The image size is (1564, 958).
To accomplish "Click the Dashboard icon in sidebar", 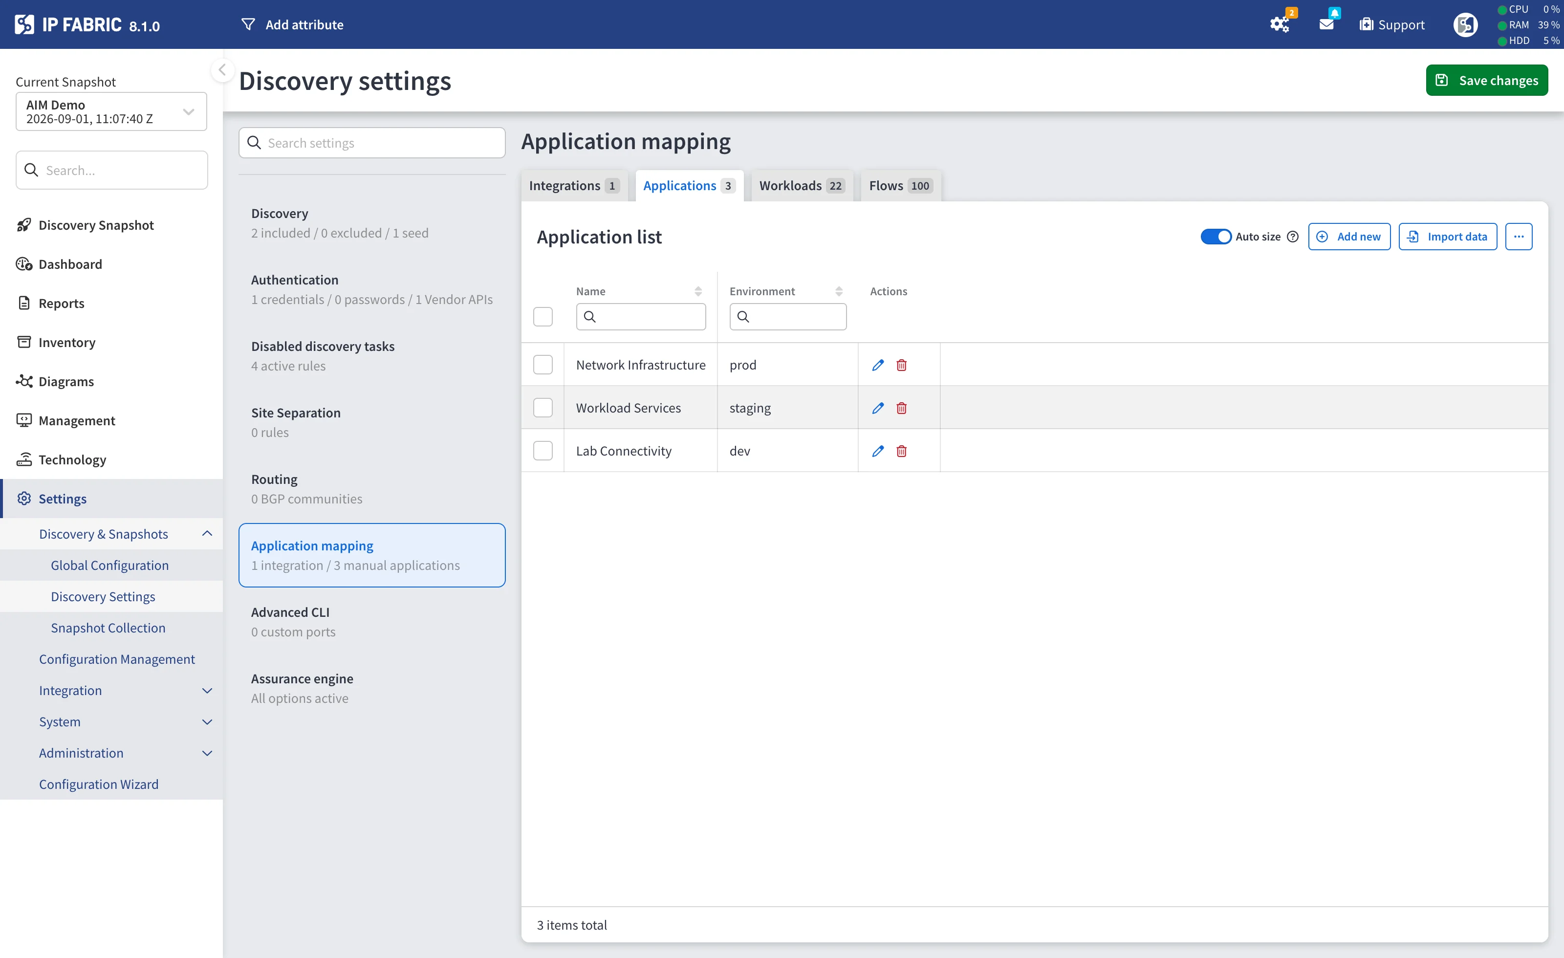I will coord(24,264).
